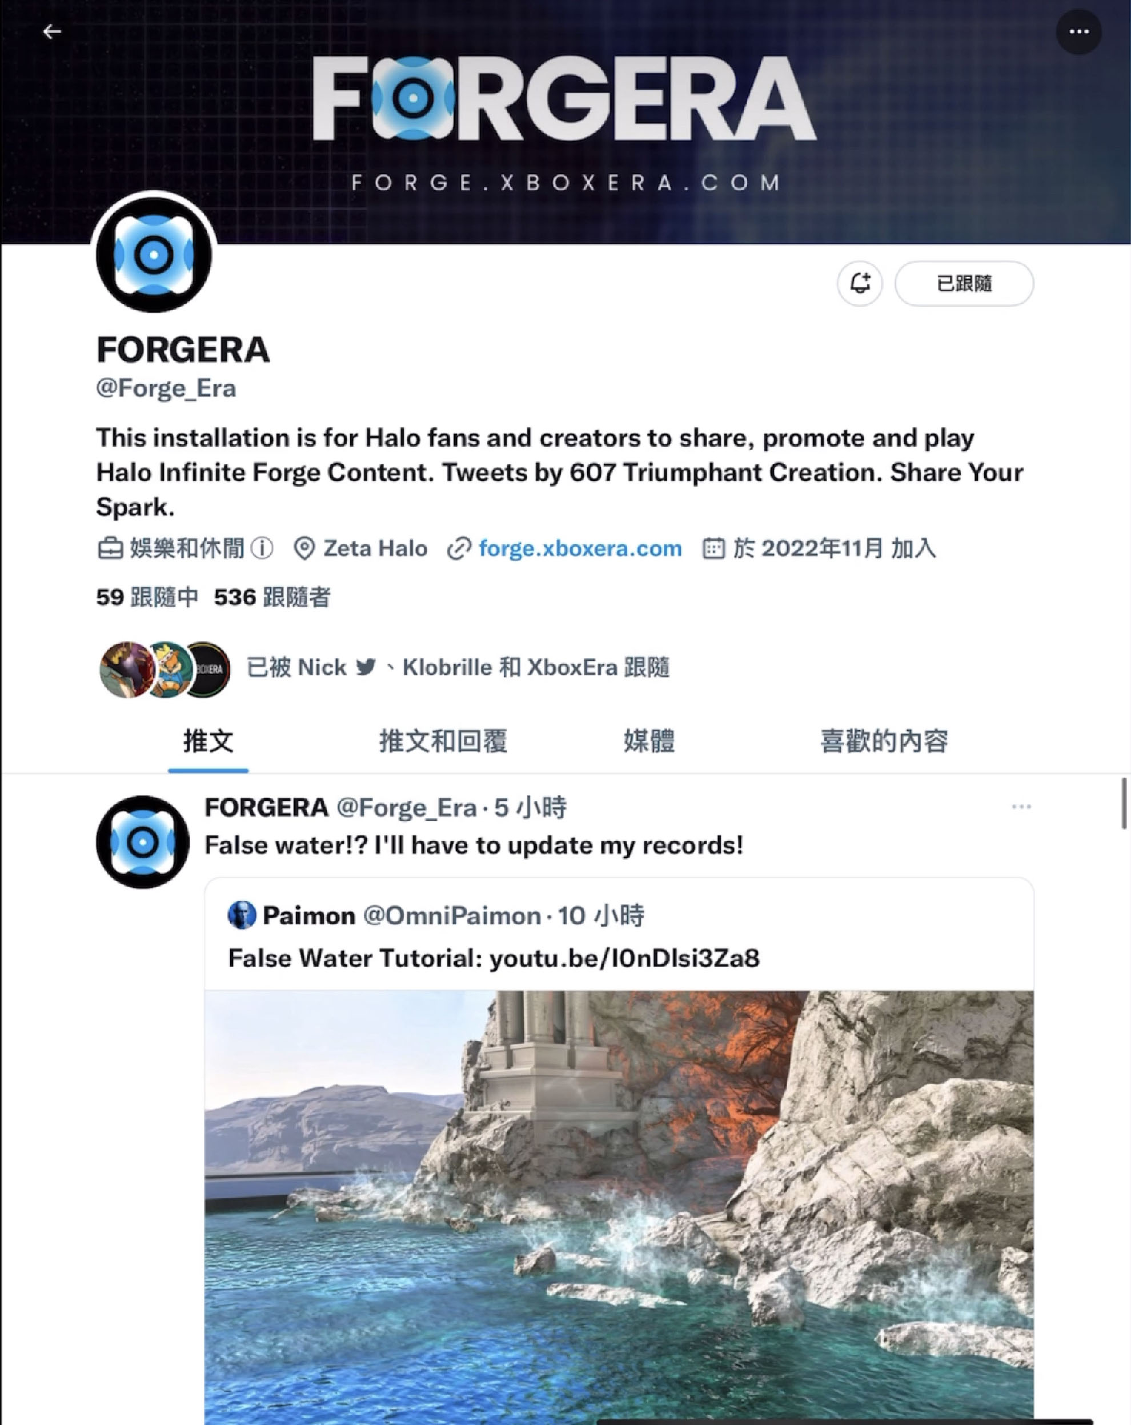Viewport: 1131px width, 1425px height.
Task: Open the quoted tweet water image
Action: (619, 1207)
